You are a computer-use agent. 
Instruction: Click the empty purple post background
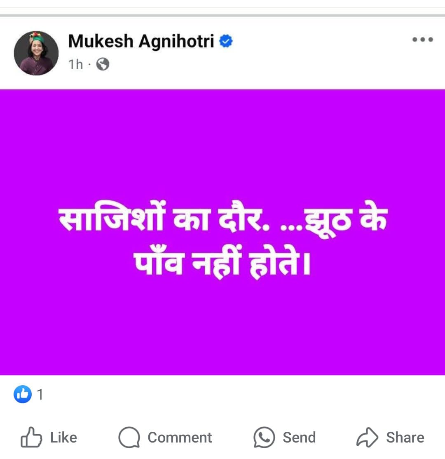coord(222,328)
